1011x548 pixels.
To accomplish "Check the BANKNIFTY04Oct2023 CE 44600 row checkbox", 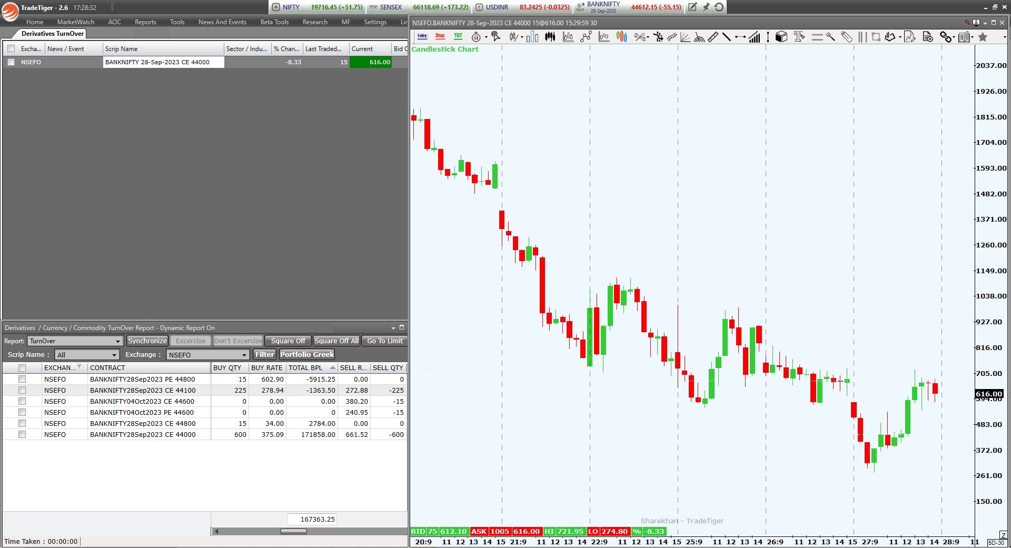I will [x=22, y=401].
